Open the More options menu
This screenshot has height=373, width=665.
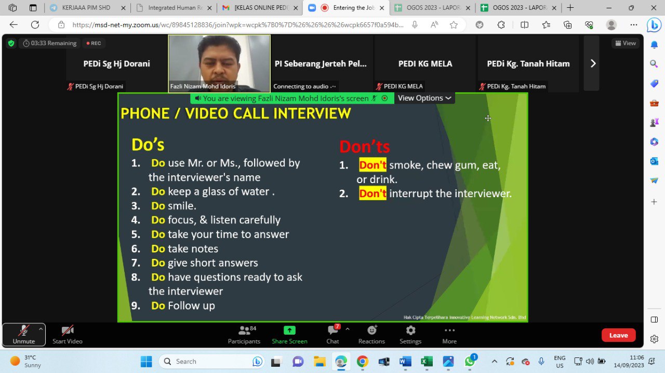click(449, 335)
